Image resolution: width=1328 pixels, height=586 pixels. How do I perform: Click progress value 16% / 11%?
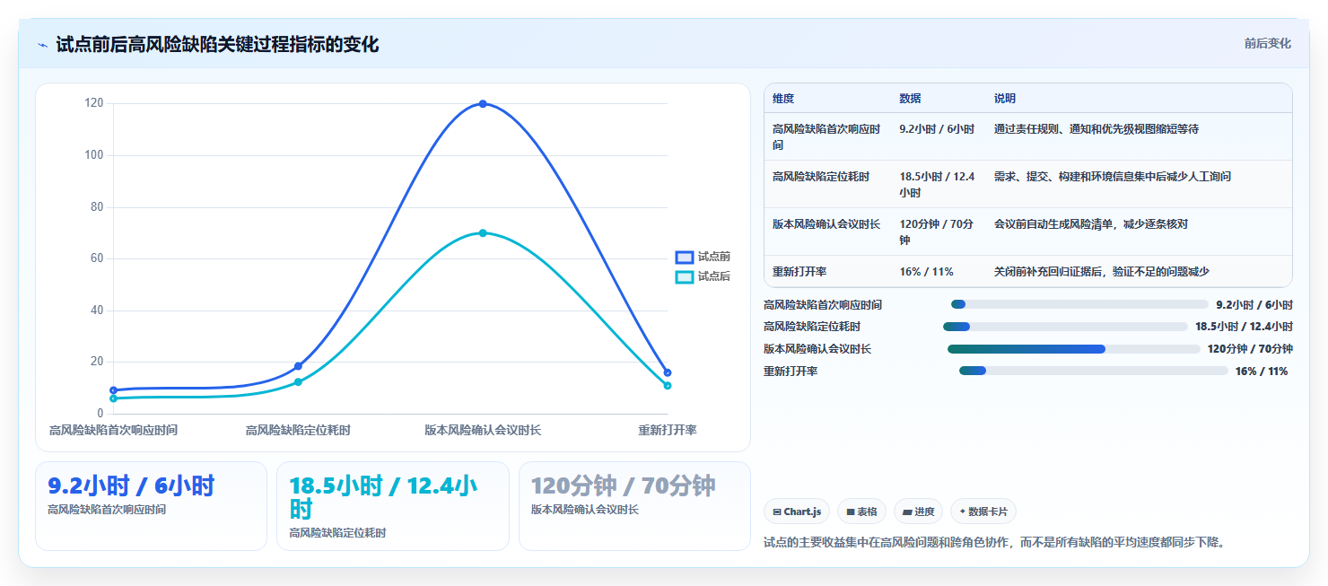(1262, 371)
